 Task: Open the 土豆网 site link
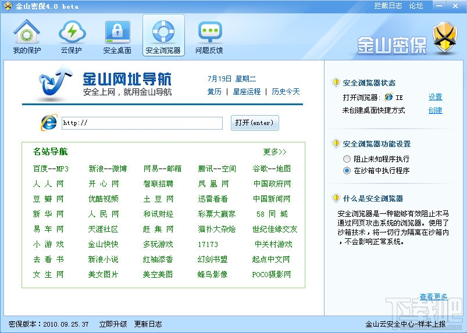[x=158, y=199]
